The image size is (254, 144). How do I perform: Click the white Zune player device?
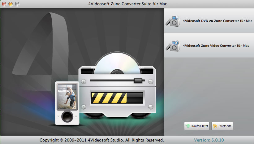coord(67,103)
